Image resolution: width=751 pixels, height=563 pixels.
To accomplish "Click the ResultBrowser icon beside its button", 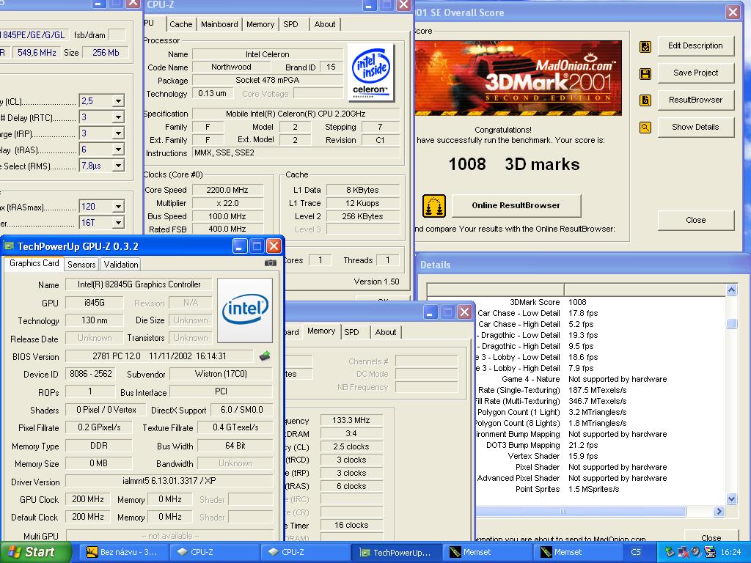I will click(645, 100).
